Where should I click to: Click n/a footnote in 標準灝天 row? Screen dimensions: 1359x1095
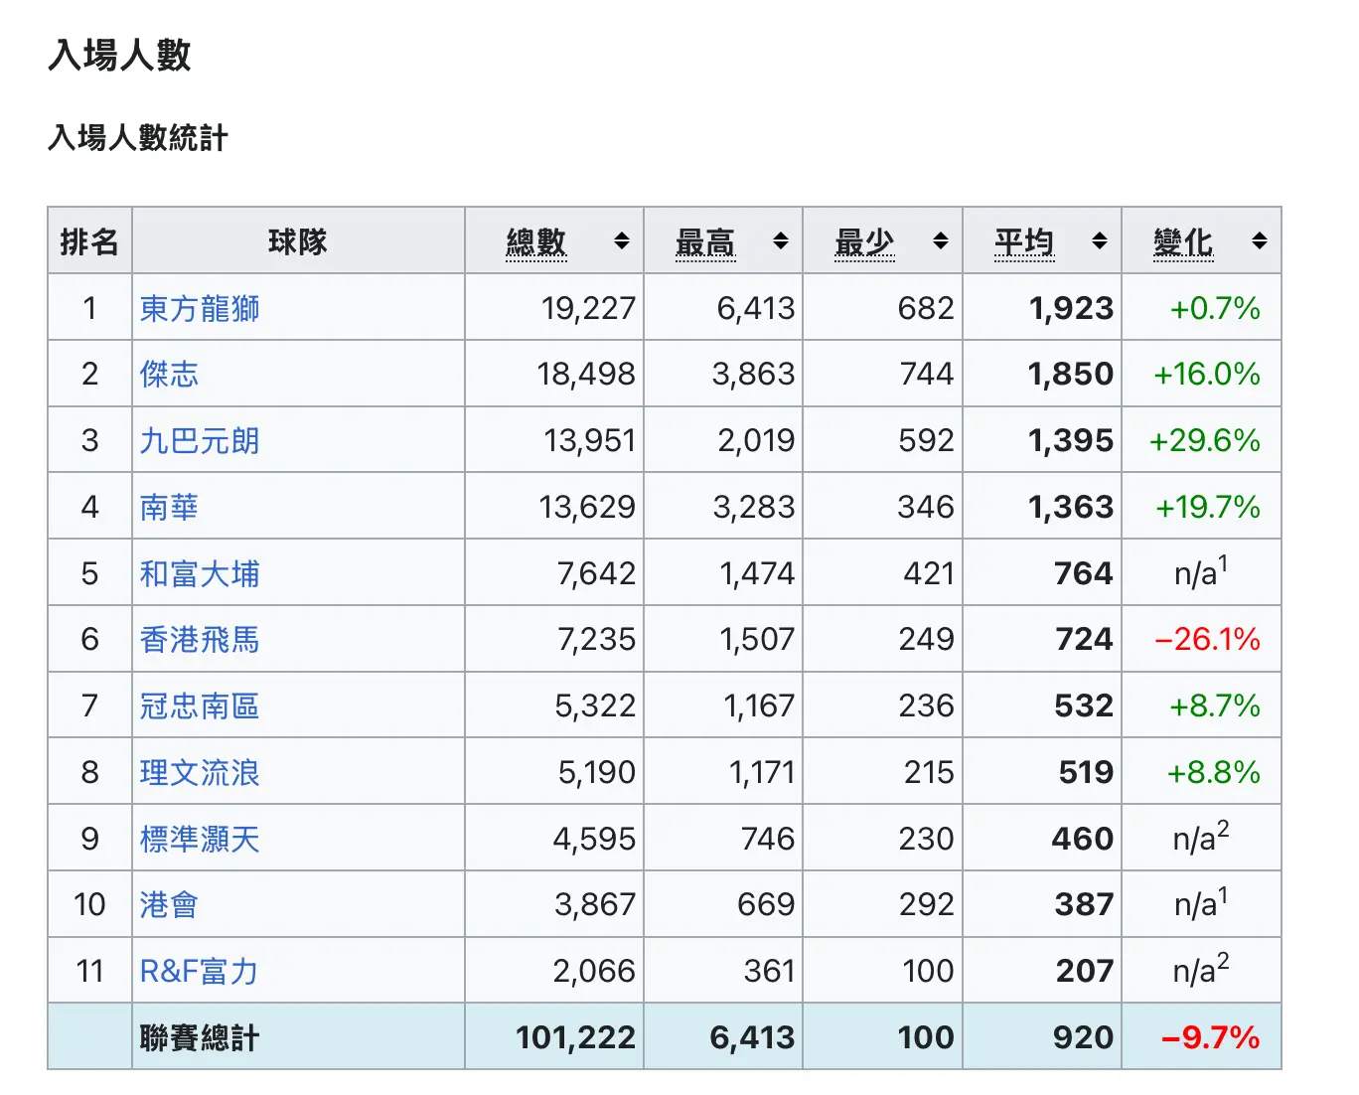click(x=1201, y=837)
